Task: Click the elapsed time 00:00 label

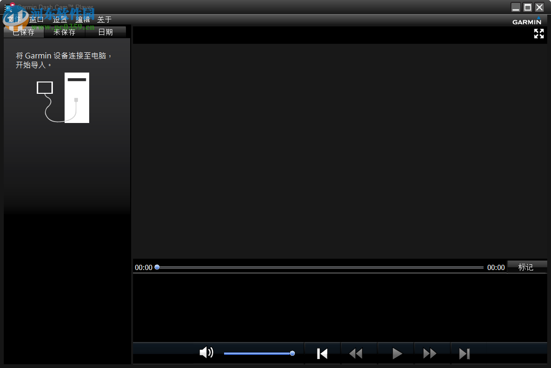Action: click(143, 268)
